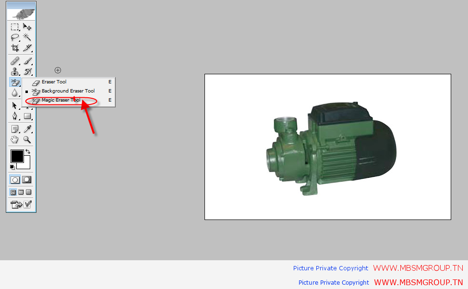
Task: Choose Eraser Tool from the flyout
Action: point(69,81)
